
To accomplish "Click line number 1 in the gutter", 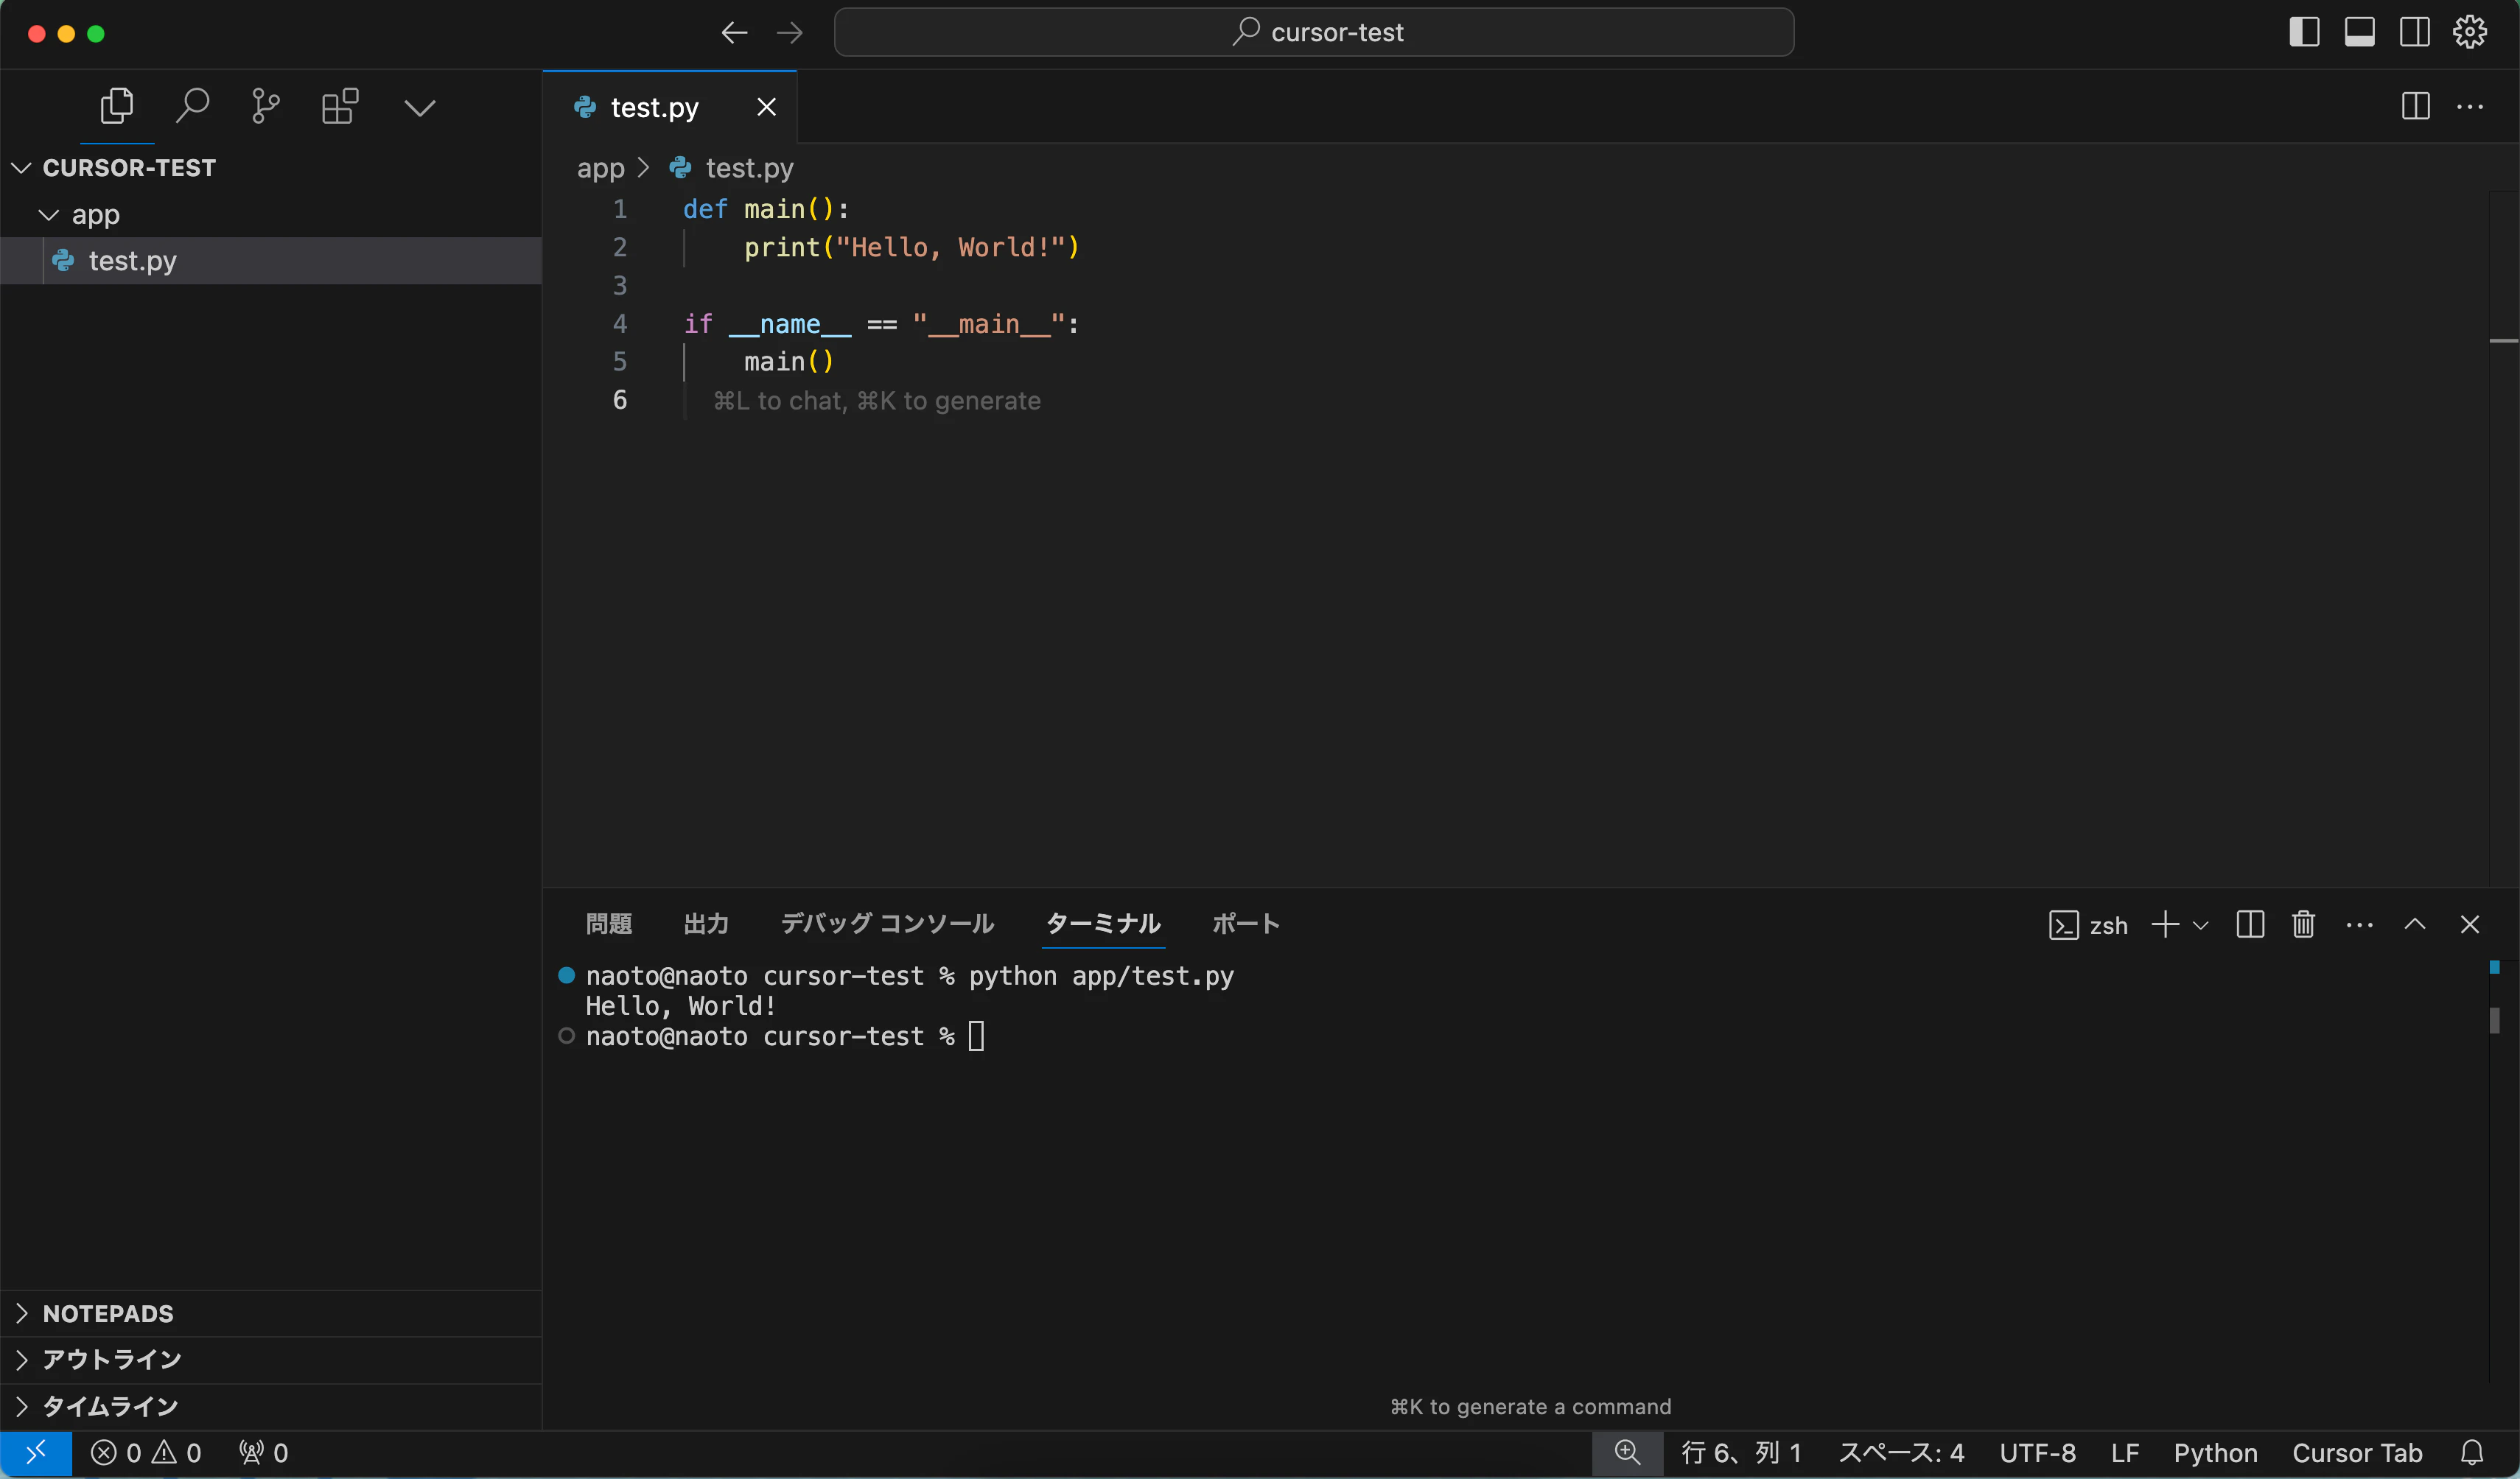I will coord(620,209).
